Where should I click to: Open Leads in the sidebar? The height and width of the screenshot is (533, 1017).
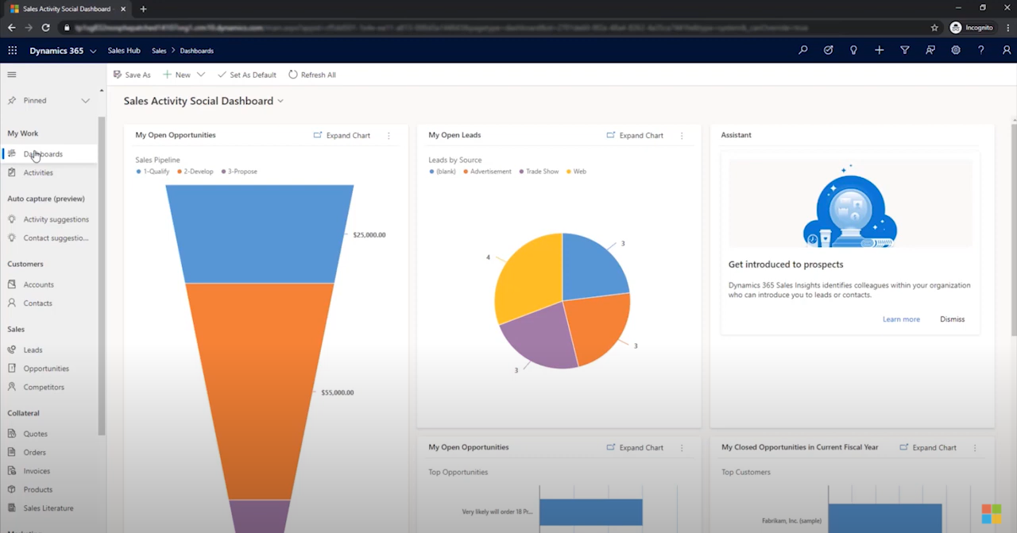pyautogui.click(x=33, y=350)
